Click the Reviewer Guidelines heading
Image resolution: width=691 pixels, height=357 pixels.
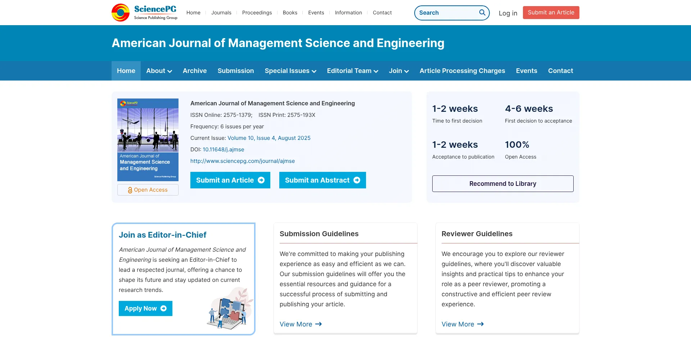coord(477,234)
